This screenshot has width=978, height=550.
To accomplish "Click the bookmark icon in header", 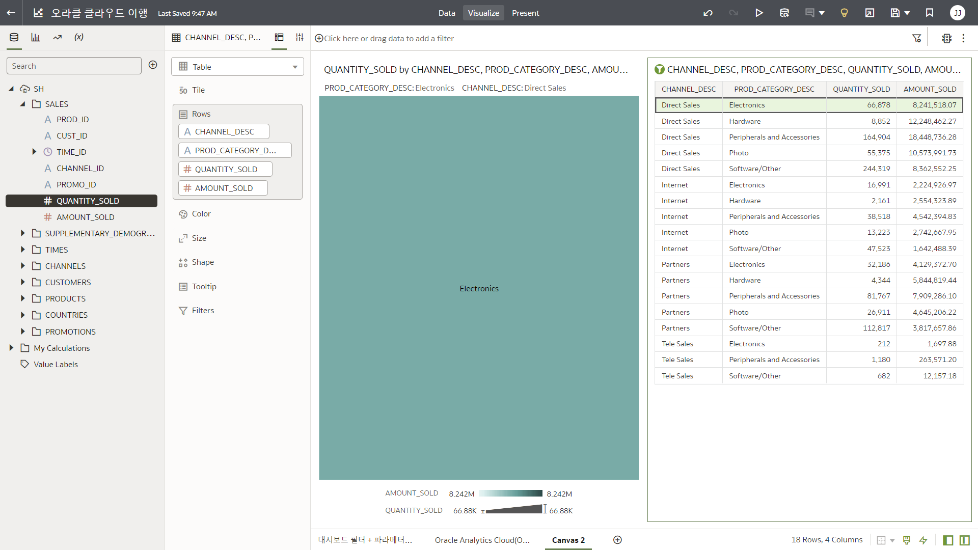I will (x=930, y=13).
